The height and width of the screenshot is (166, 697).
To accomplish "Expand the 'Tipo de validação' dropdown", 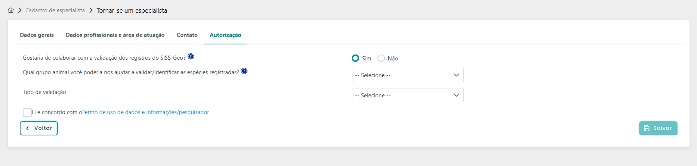I will pos(407,95).
